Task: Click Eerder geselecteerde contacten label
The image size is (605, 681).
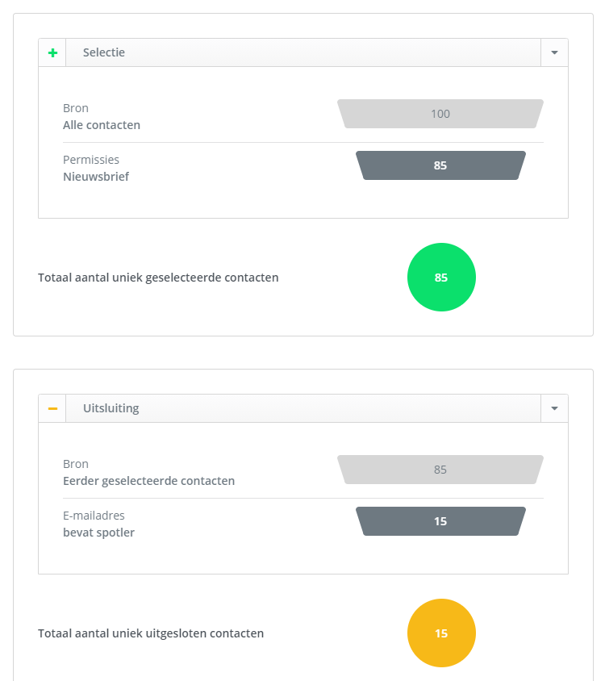Action: (149, 481)
